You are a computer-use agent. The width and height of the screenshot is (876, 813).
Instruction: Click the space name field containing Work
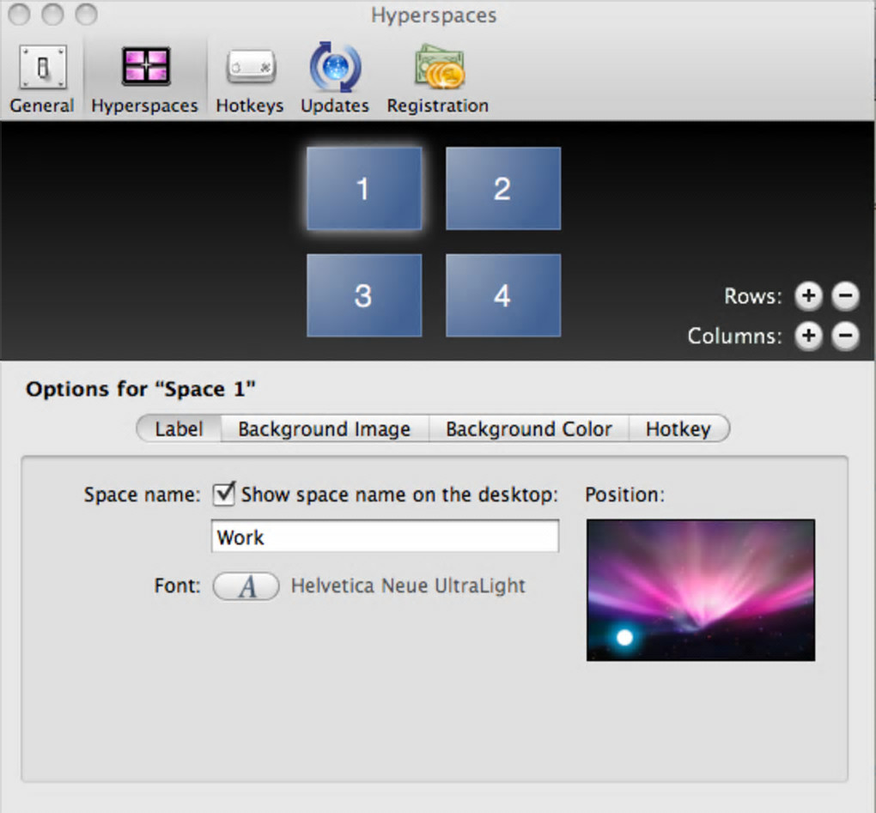tap(385, 537)
